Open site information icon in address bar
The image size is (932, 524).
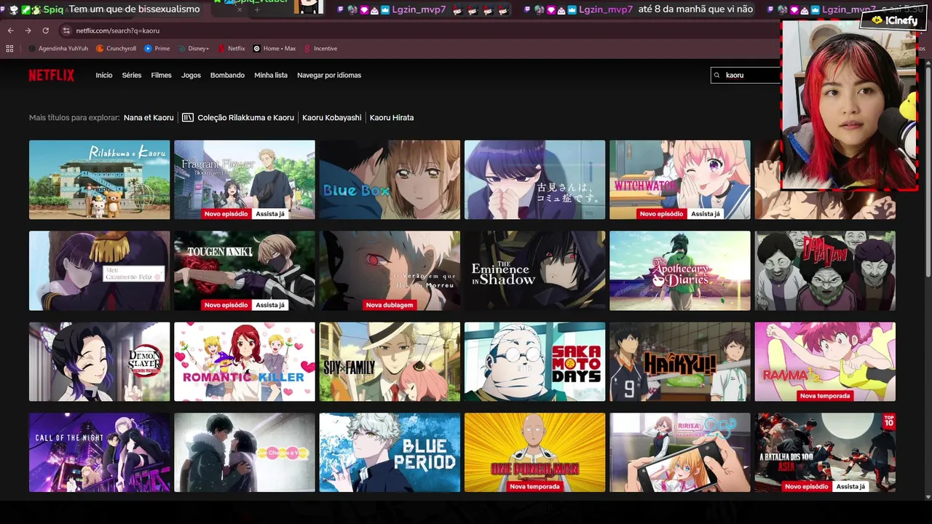[x=66, y=31]
